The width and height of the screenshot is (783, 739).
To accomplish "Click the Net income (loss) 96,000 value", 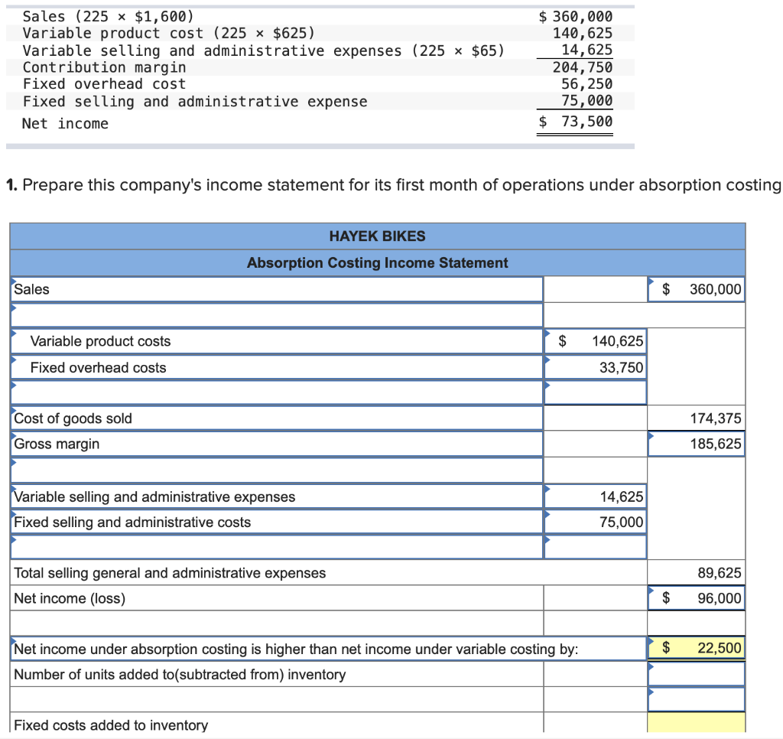I will coord(696,598).
